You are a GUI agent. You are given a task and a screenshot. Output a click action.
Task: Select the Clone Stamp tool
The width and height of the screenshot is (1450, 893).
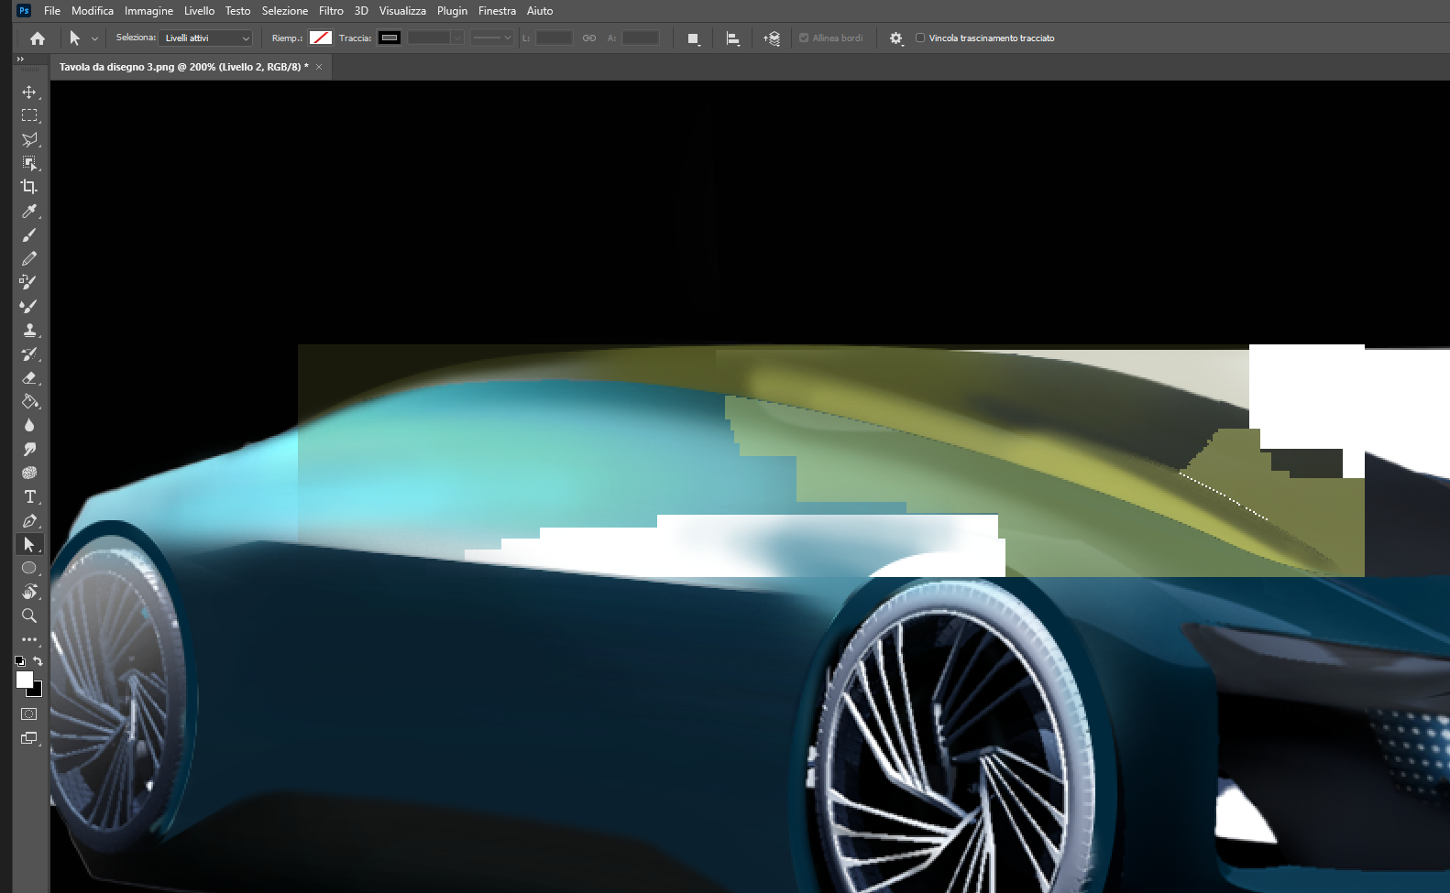(29, 330)
